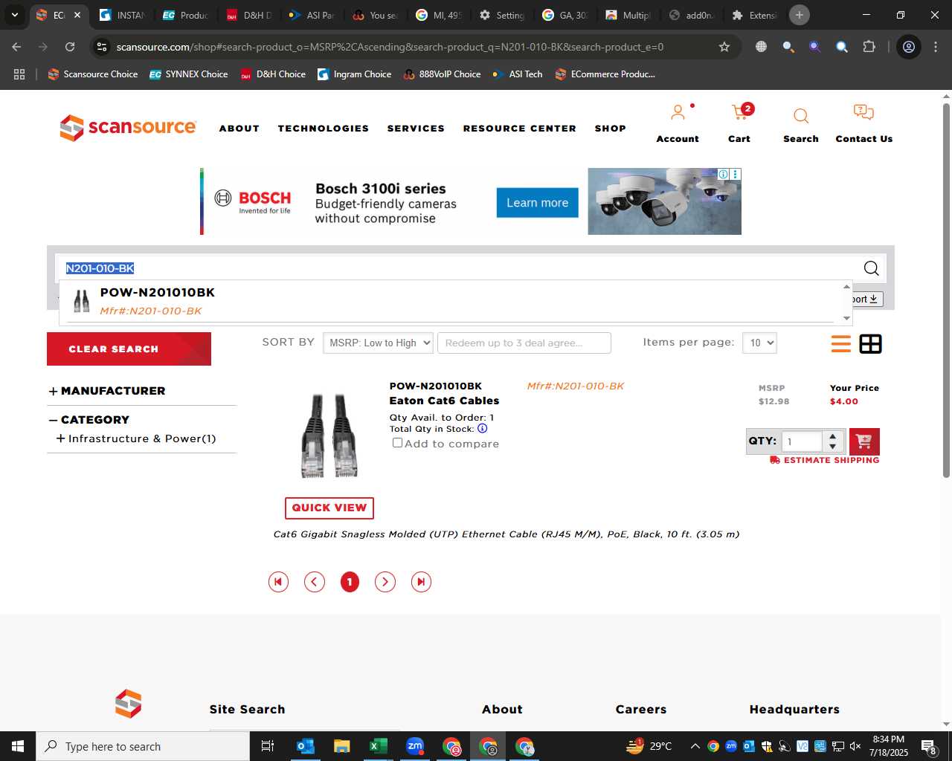The width and height of the screenshot is (952, 761).
Task: Open the Sort By dropdown
Action: click(x=378, y=343)
